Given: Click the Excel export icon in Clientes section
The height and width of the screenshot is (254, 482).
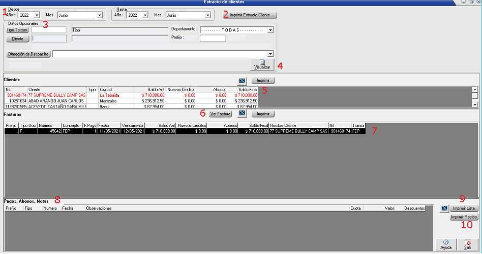Looking at the screenshot, I should [x=243, y=80].
